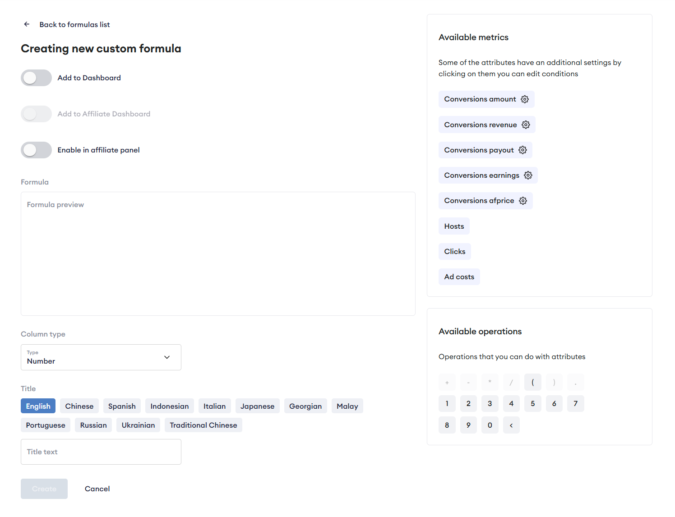
Task: Toggle Add to Dashboard switch
Action: pos(36,78)
